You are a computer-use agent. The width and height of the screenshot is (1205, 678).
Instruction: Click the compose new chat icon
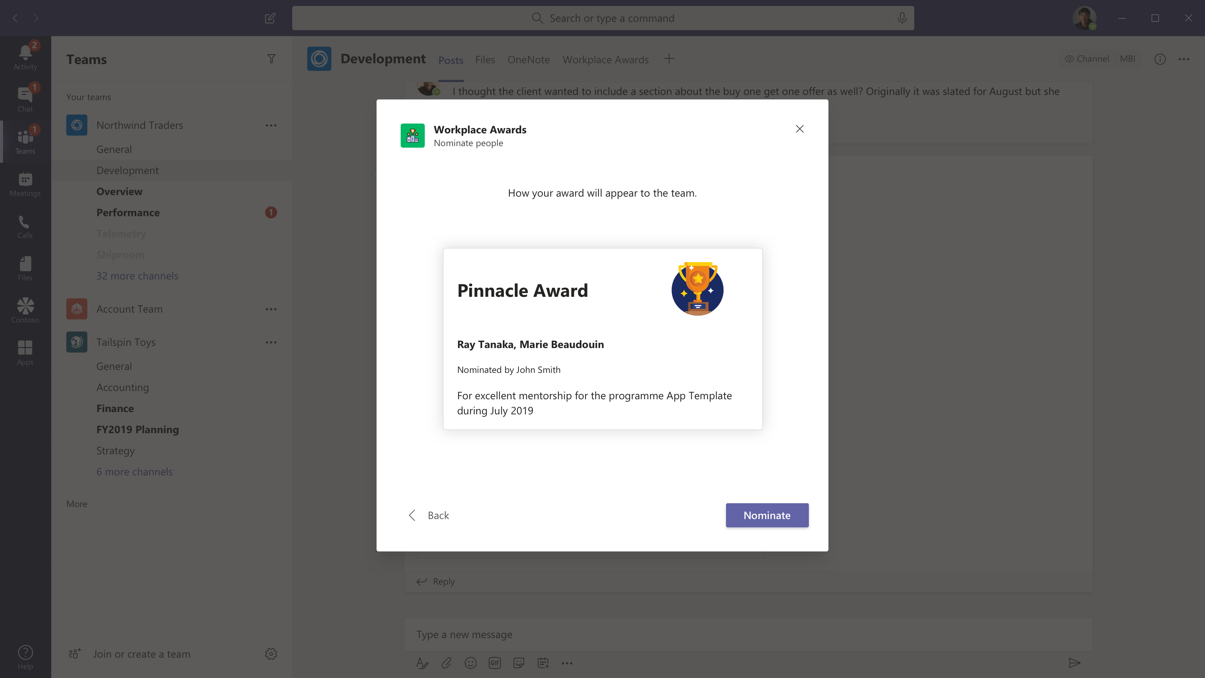coord(270,18)
